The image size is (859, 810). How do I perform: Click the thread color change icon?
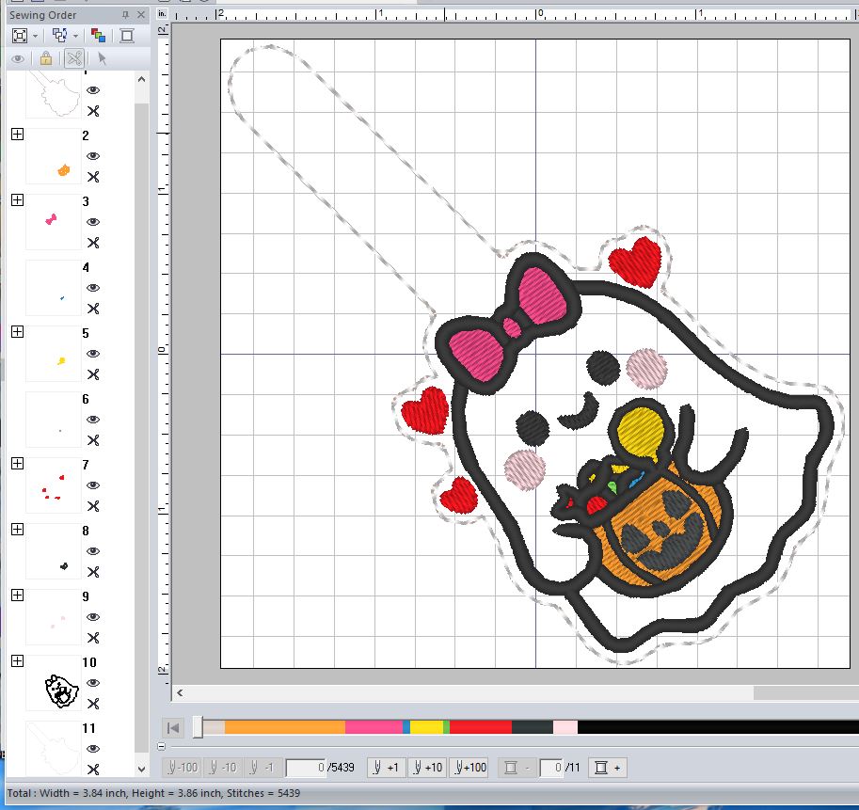tap(99, 36)
